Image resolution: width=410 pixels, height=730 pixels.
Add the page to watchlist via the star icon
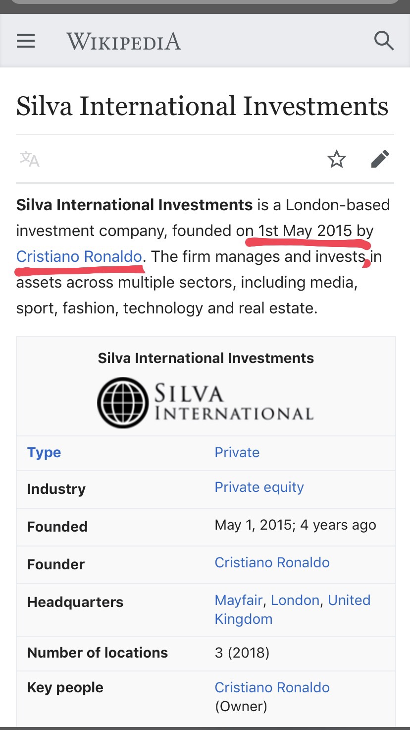click(337, 159)
